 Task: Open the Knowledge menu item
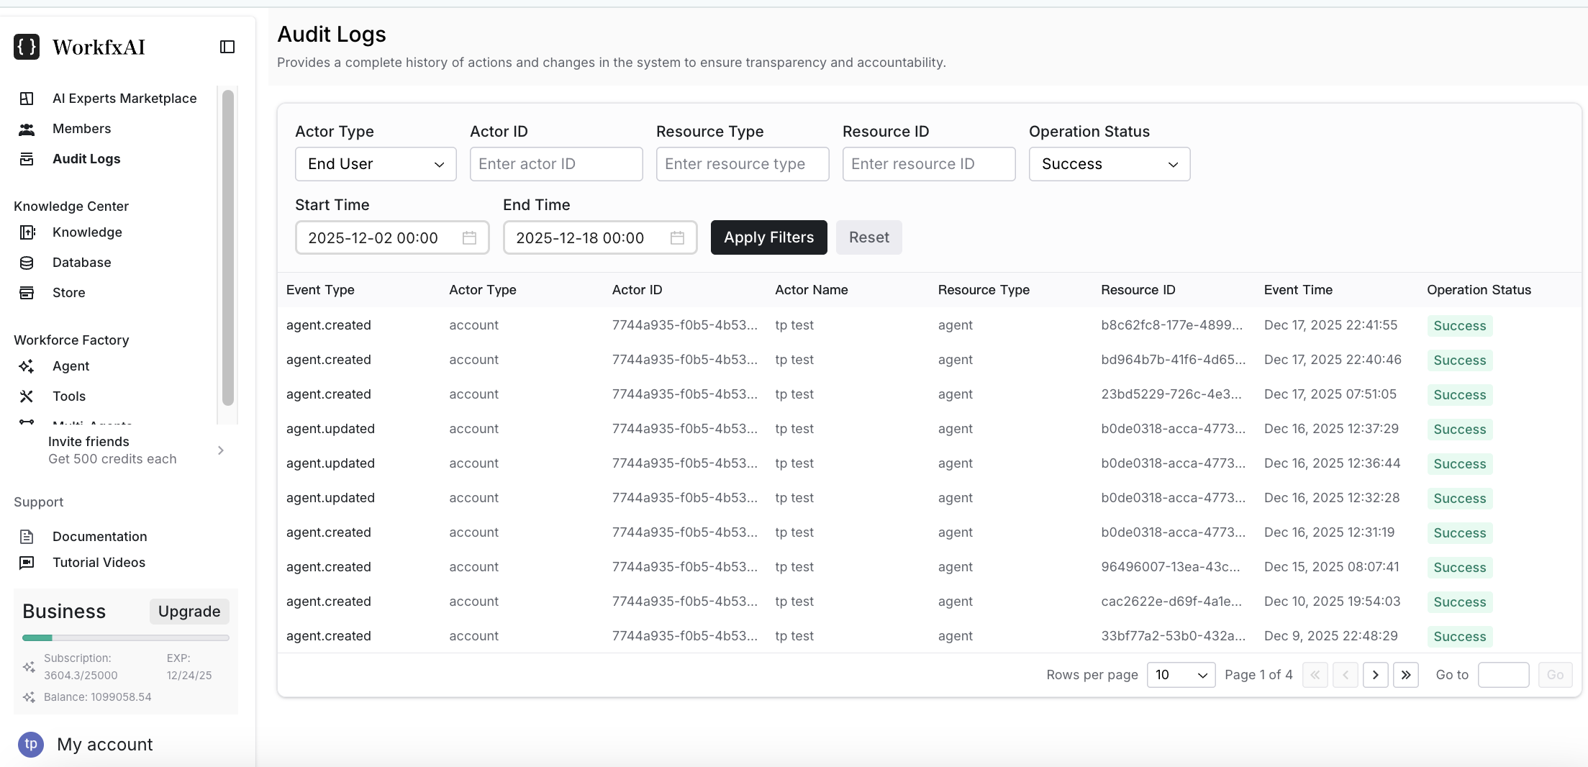tap(87, 232)
